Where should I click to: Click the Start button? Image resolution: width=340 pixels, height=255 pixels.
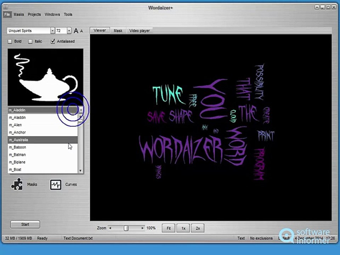(x=25, y=225)
